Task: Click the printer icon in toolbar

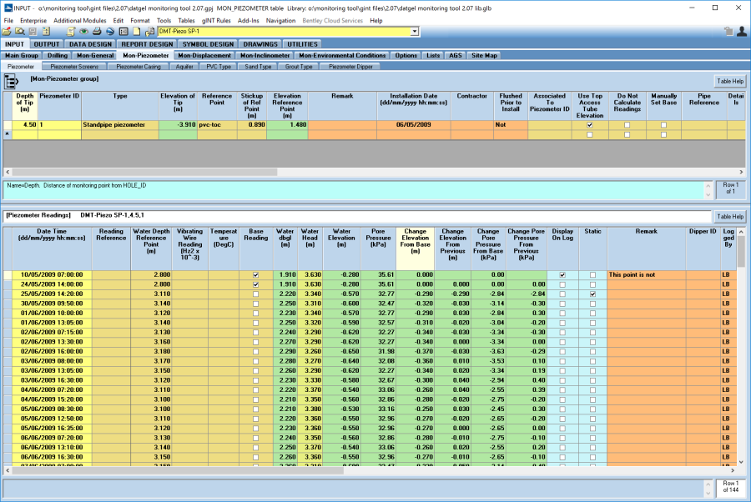Action: [97, 32]
